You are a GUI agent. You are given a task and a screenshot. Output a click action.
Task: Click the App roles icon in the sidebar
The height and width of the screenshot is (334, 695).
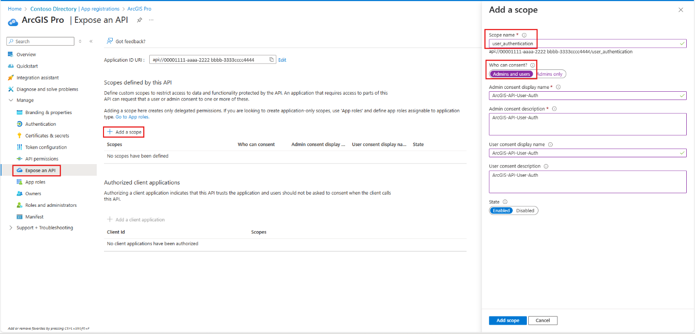click(x=19, y=182)
